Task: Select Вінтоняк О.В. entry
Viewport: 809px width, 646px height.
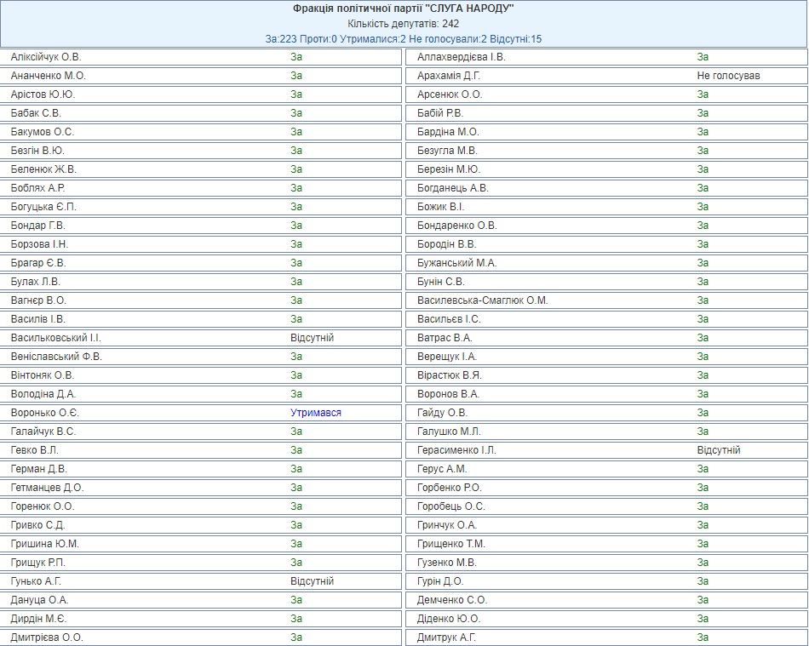Action: click(43, 375)
